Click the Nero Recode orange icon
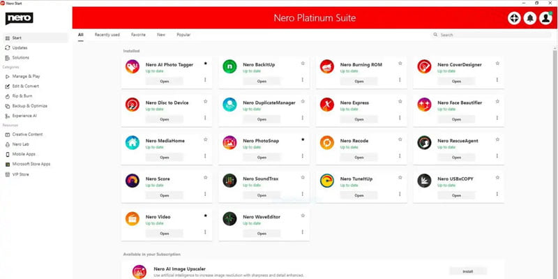 326,143
